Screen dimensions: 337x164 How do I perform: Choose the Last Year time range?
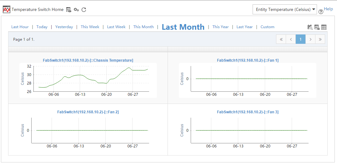point(244,27)
